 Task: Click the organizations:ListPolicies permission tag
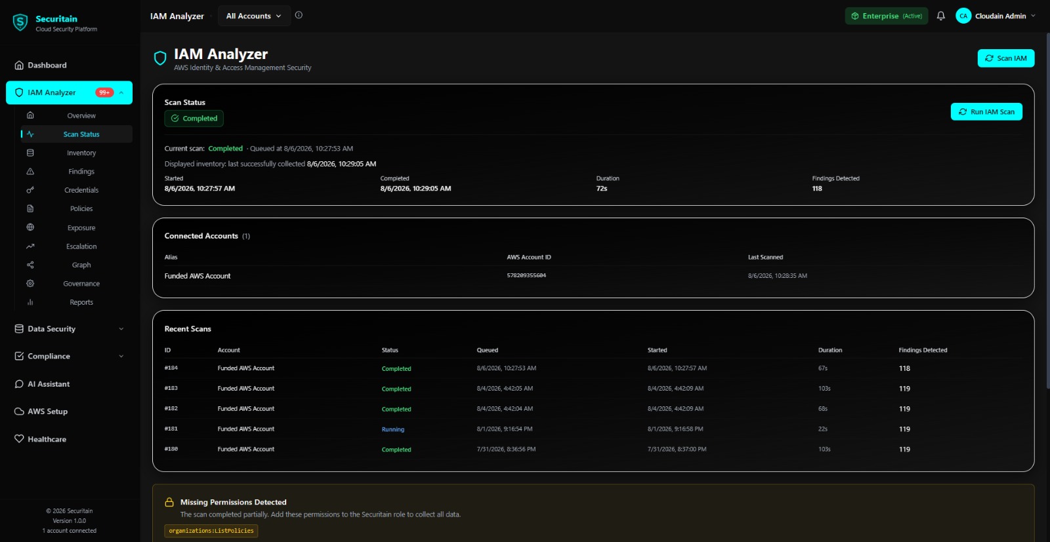point(211,531)
